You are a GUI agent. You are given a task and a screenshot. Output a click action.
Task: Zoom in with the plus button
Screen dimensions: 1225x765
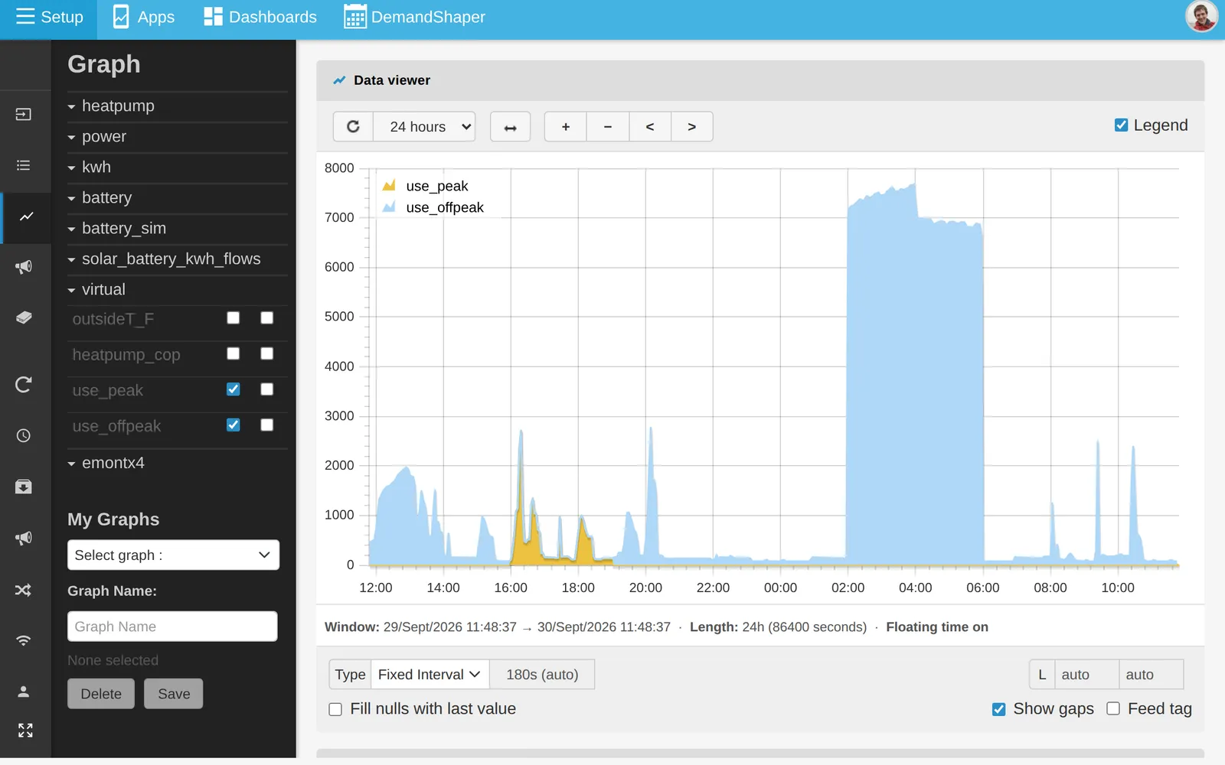pos(566,127)
